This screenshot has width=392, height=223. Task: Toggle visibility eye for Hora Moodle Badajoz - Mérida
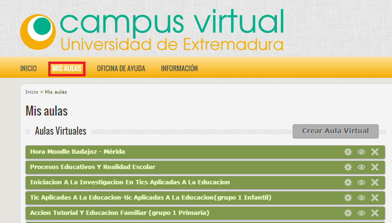[x=361, y=152]
